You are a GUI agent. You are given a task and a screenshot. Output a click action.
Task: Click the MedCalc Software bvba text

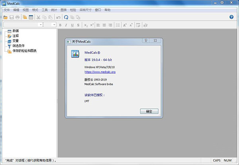point(99,84)
